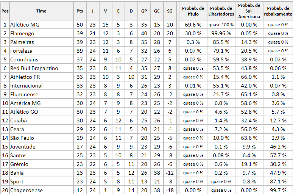The image size is (293, 194).
Task: Click the SG column header
Action: [170, 11]
